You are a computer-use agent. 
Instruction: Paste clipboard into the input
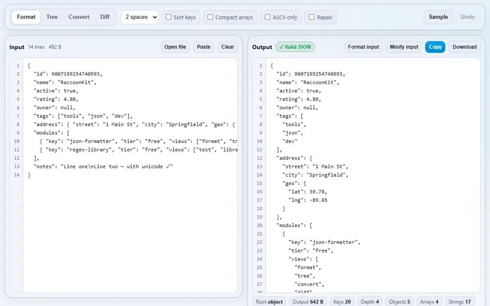pyautogui.click(x=204, y=47)
